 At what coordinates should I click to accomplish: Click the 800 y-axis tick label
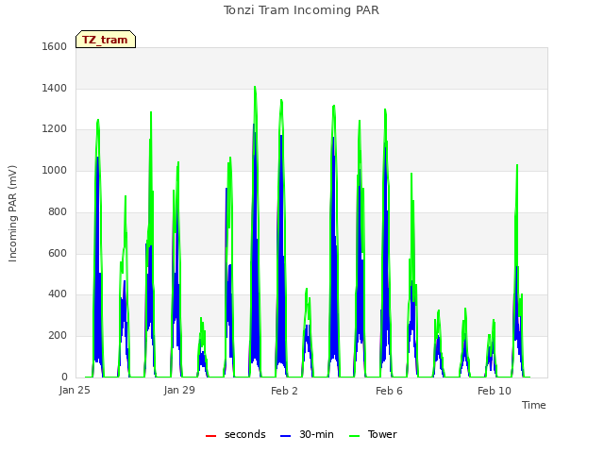(58, 211)
